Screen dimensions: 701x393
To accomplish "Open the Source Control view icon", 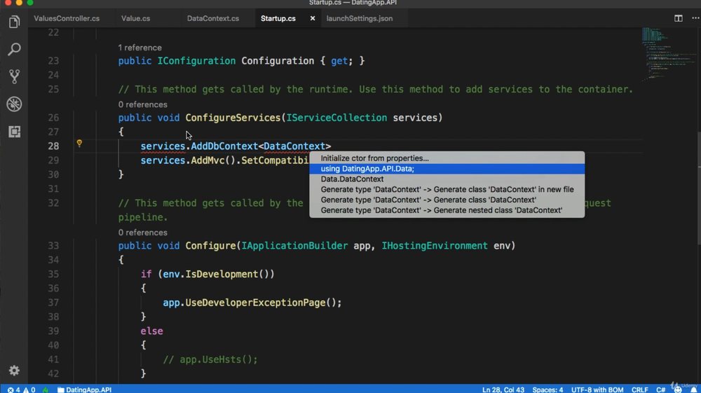I will [14, 76].
